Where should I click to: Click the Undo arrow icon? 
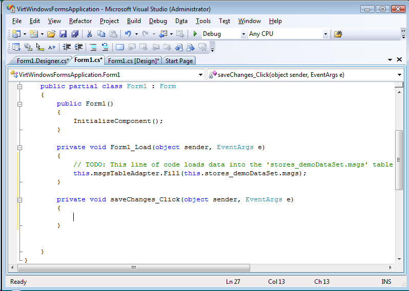[128, 34]
